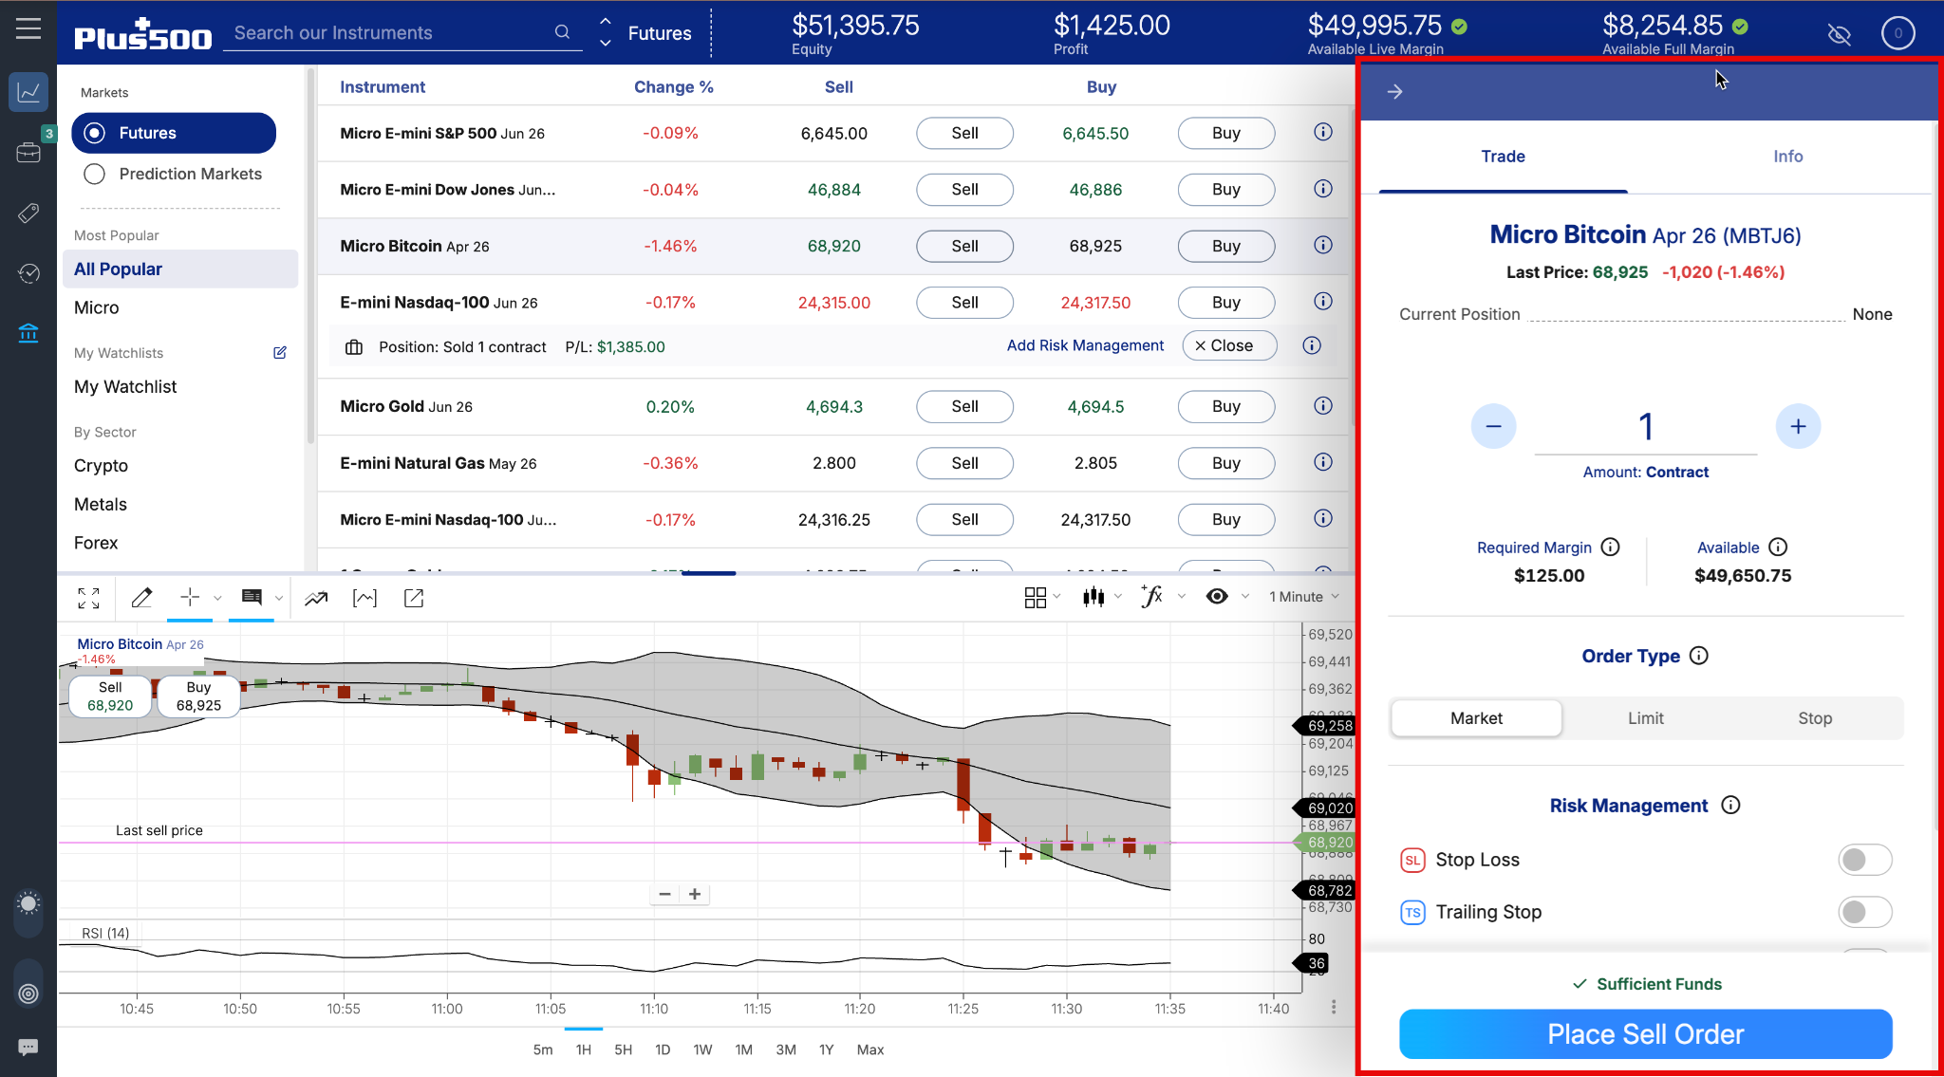Open the Metals sector list

click(x=101, y=505)
